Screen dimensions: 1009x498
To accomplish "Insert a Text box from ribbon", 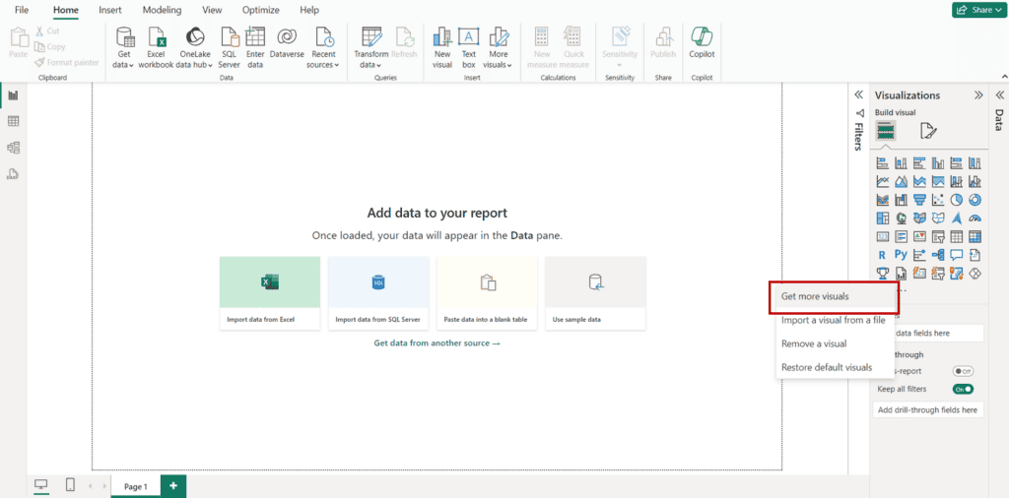I will pos(469,46).
